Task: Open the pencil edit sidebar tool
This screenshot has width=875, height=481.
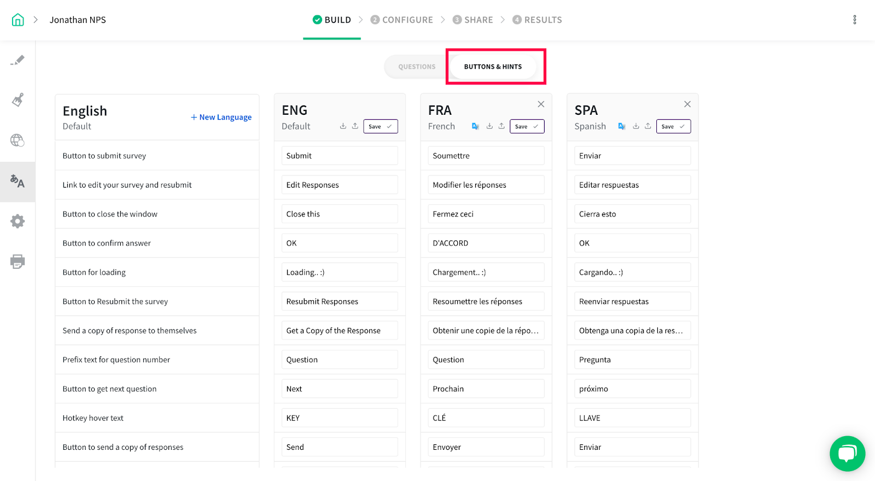Action: point(17,60)
